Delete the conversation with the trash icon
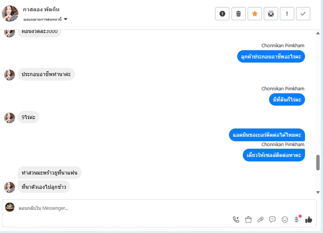The image size is (323, 233). tap(238, 14)
